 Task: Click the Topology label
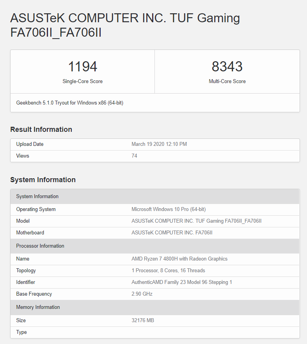click(26, 271)
